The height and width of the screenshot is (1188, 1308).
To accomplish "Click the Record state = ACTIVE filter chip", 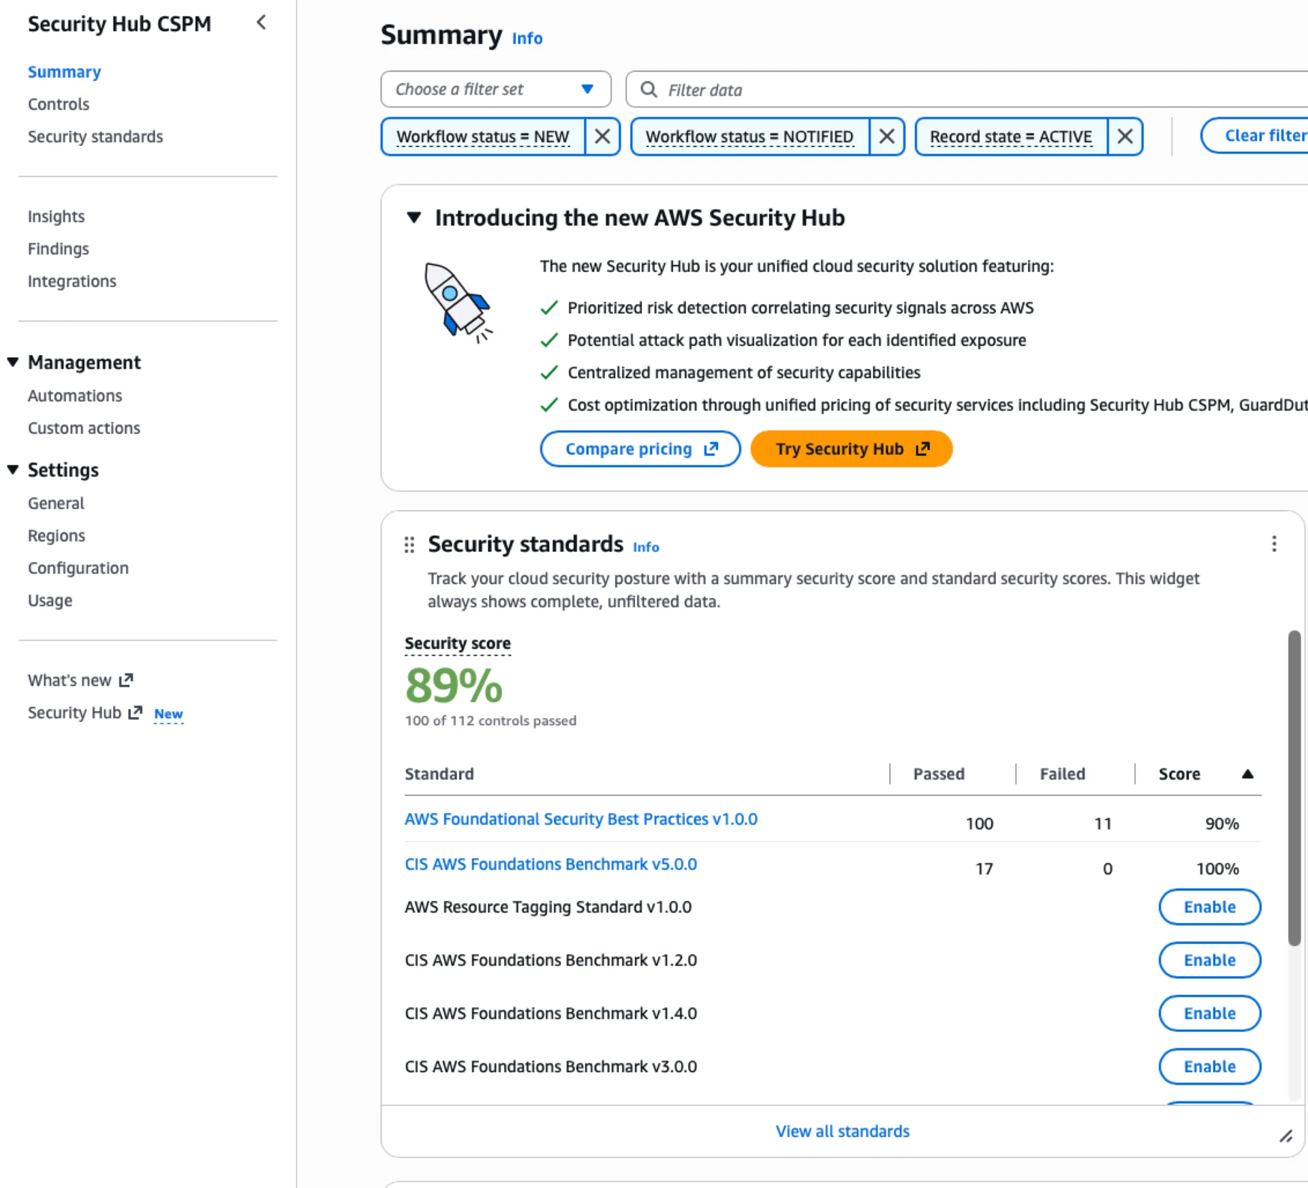I will pyautogui.click(x=1011, y=136).
